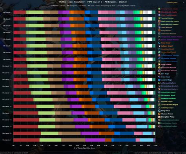Click the Beast Mastery Hunter icon
Screen dimensions: 186x154
coord(159,24)
